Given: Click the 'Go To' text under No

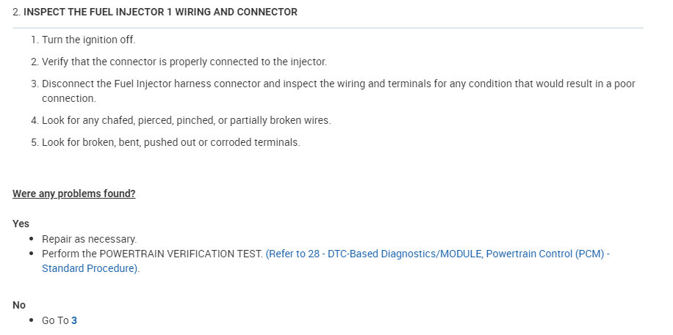Looking at the screenshot, I should [x=55, y=320].
